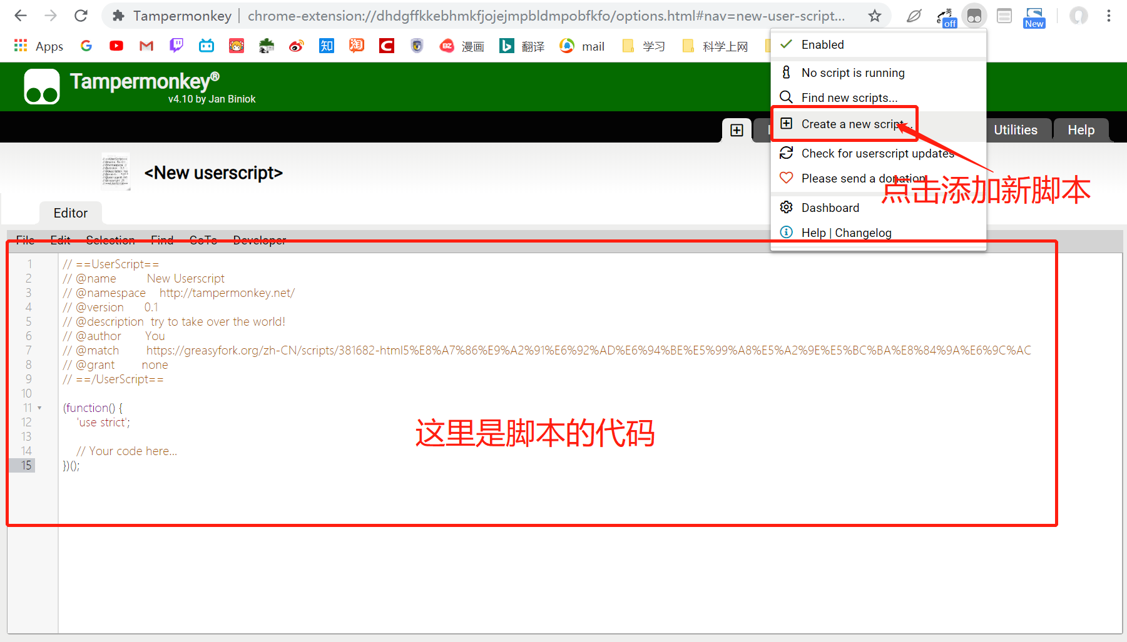This screenshot has width=1127, height=642.
Task: Open the red C (CSDN) bookmark
Action: click(x=387, y=46)
